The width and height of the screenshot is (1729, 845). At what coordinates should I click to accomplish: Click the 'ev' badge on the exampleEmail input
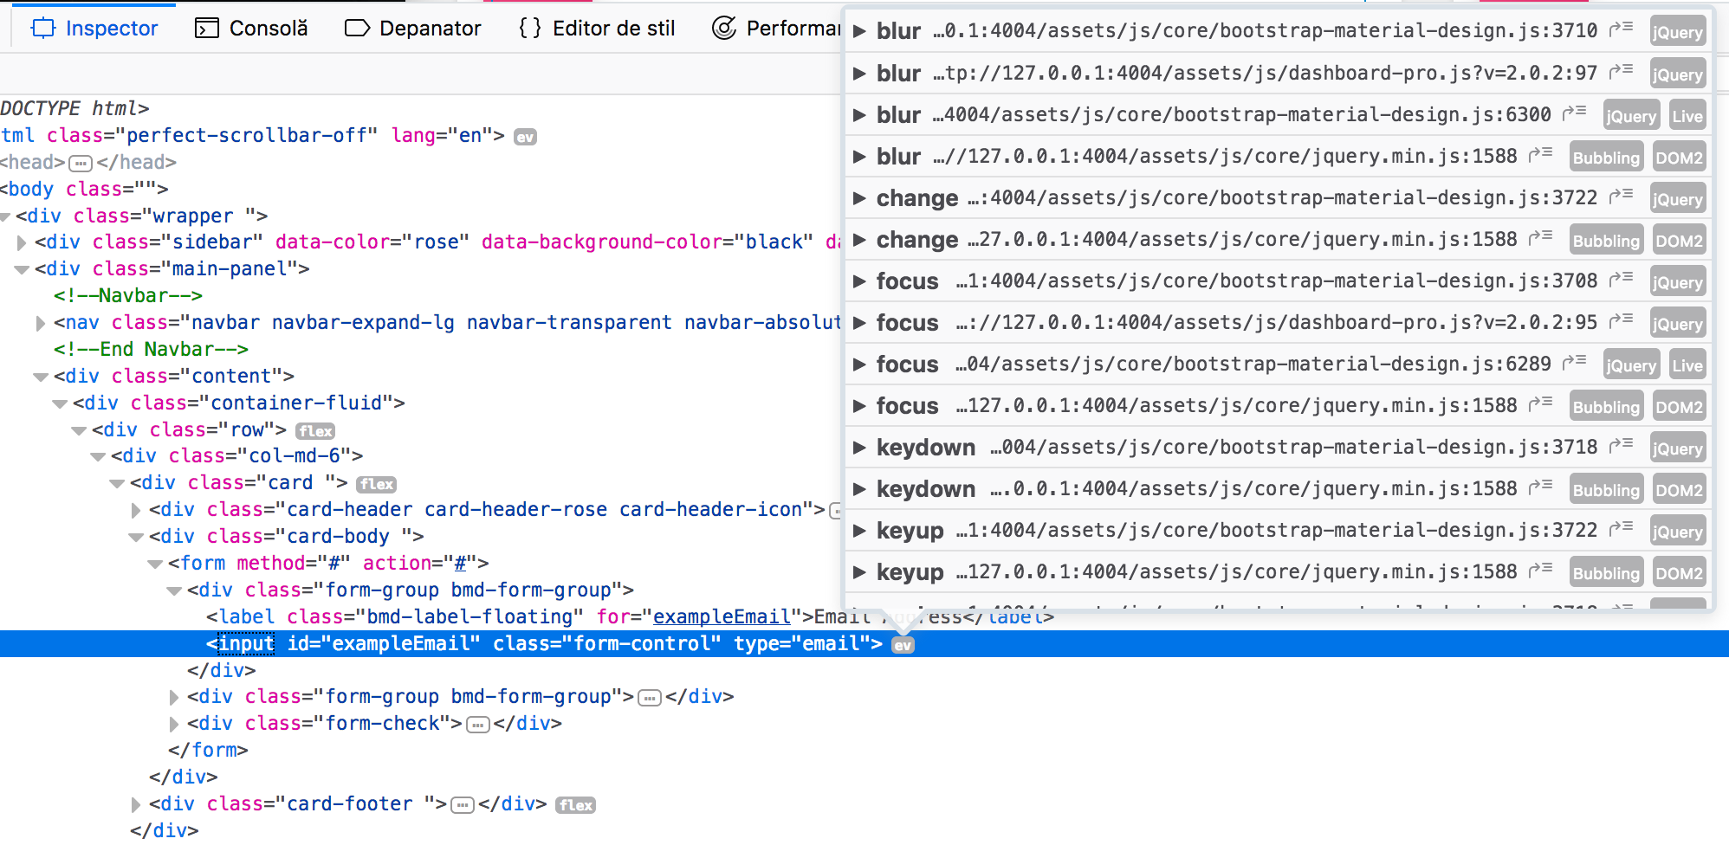click(x=903, y=644)
